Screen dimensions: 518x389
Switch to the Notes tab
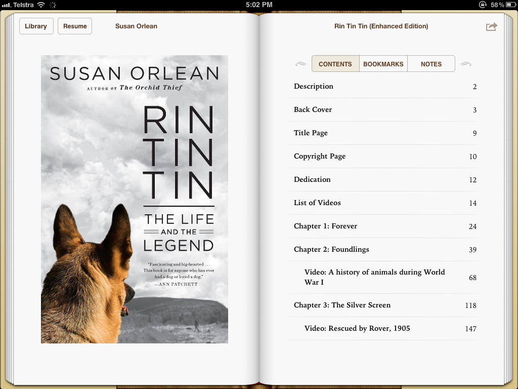pyautogui.click(x=431, y=64)
